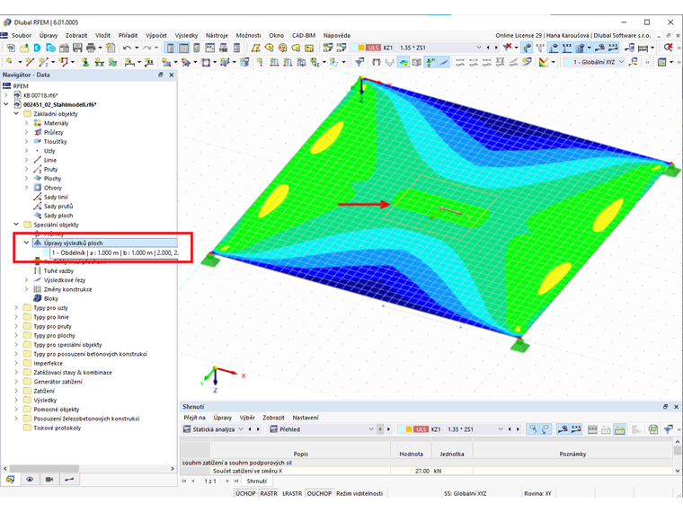
Task: Open the Přehled dropdown in table
Action: [x=371, y=429]
